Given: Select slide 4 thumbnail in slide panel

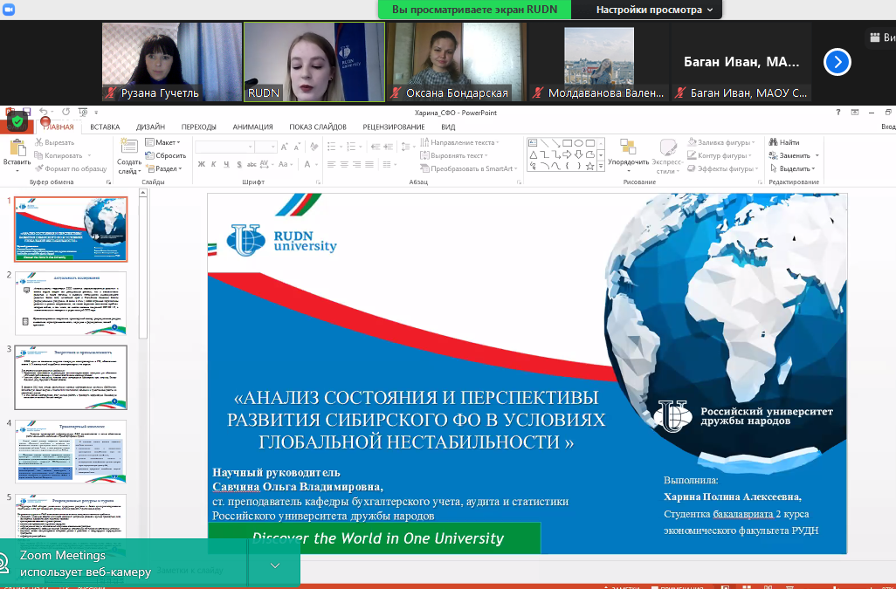Looking at the screenshot, I should 71,451.
